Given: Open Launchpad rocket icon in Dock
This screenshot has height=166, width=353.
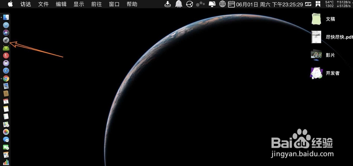Looking at the screenshot, I should click(x=6, y=40).
